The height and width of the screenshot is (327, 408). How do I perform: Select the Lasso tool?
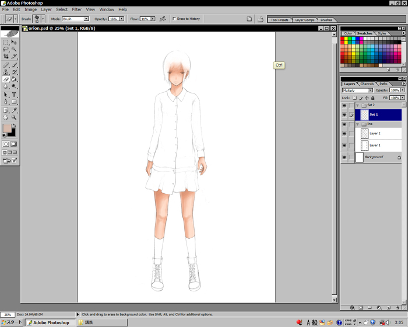pos(6,49)
